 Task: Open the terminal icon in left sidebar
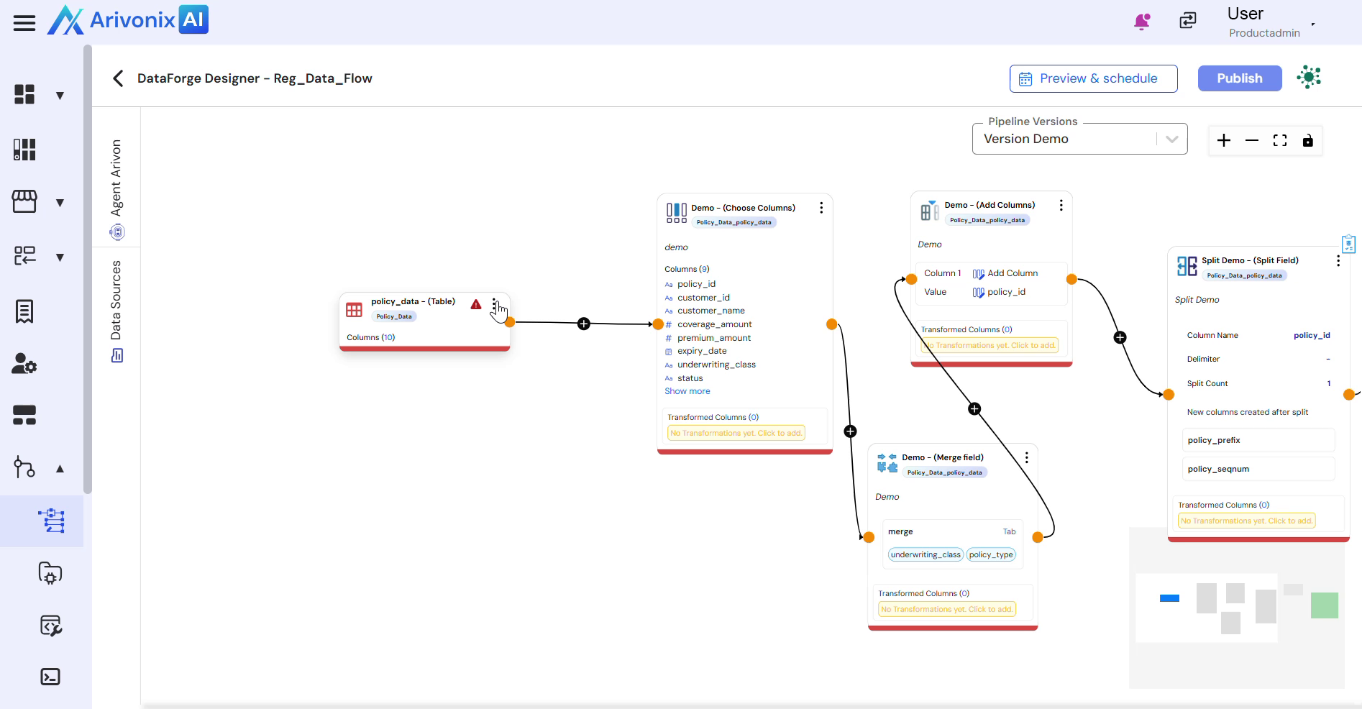click(50, 677)
